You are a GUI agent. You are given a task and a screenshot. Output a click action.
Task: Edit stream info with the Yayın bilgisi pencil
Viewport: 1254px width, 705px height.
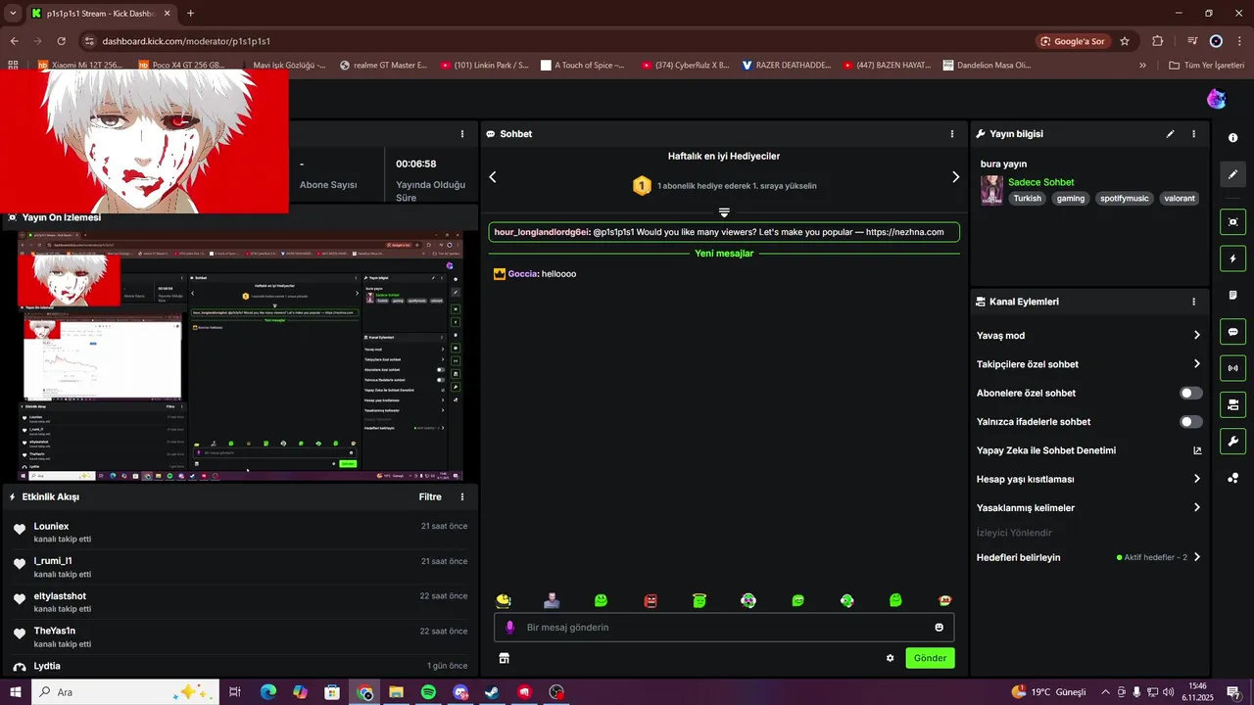1170,134
